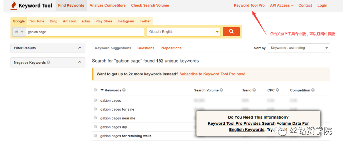This screenshot has height=146, width=343.
Task: Open Find Keywords in top navigation
Action: (x=71, y=5)
